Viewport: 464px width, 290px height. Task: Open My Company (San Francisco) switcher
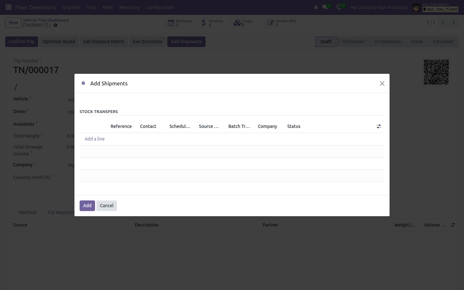pos(379,7)
